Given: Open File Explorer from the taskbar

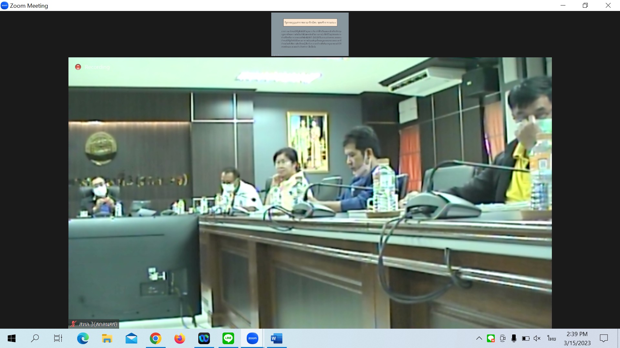Looking at the screenshot, I should tap(107, 338).
